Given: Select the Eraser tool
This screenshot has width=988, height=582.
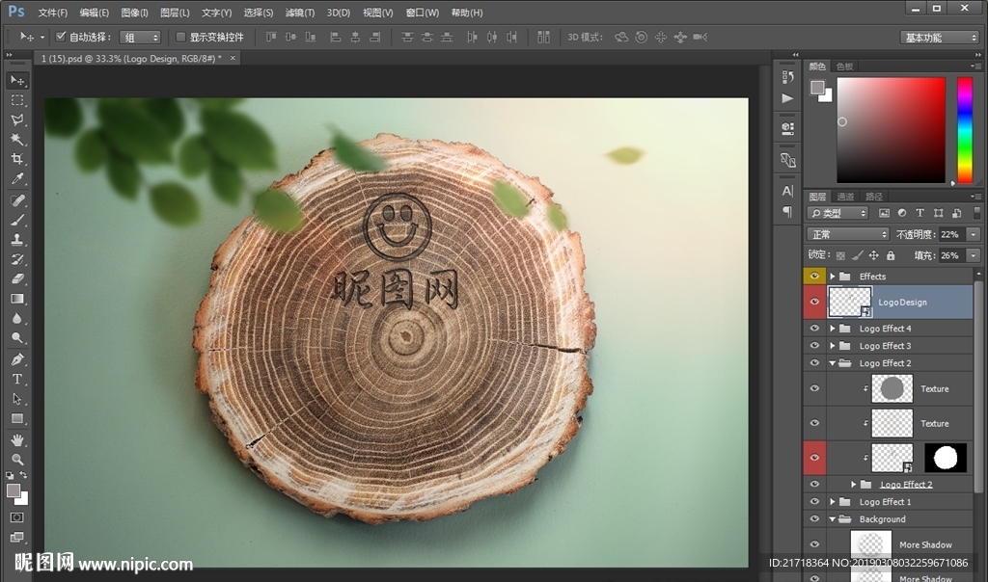Looking at the screenshot, I should click(x=17, y=278).
